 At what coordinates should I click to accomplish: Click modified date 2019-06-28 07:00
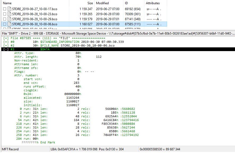(x=108, y=14)
